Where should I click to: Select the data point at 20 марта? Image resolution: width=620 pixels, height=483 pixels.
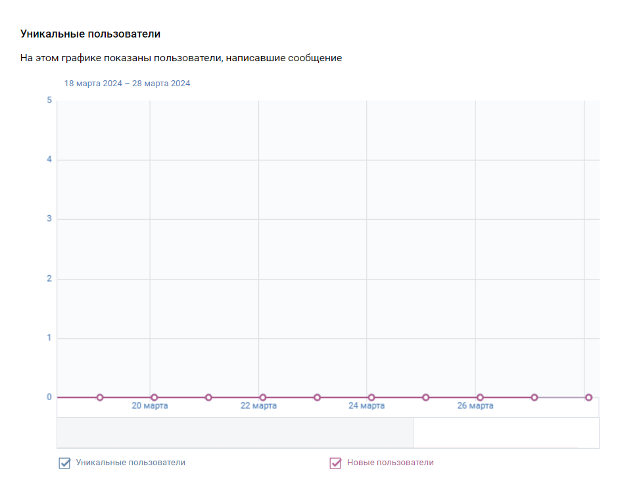pos(155,397)
